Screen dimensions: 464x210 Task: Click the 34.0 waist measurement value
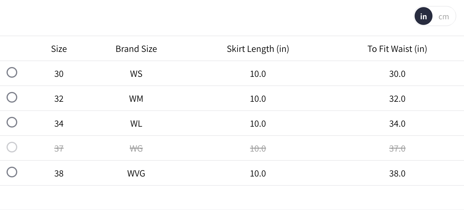[397, 123]
